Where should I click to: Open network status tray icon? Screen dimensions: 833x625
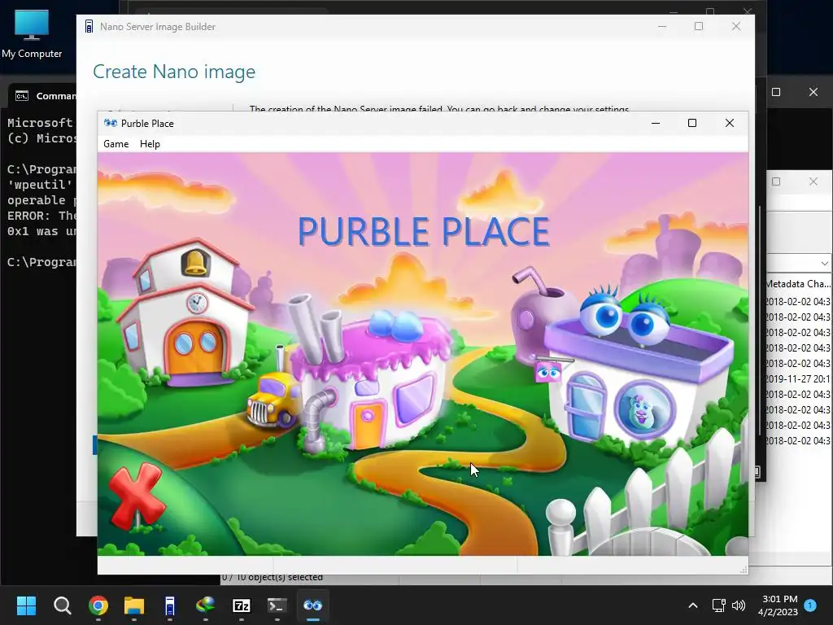pos(719,605)
